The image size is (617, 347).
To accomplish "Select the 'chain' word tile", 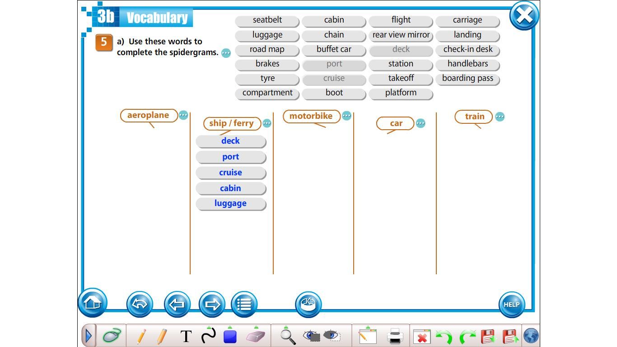I will pyautogui.click(x=334, y=35).
